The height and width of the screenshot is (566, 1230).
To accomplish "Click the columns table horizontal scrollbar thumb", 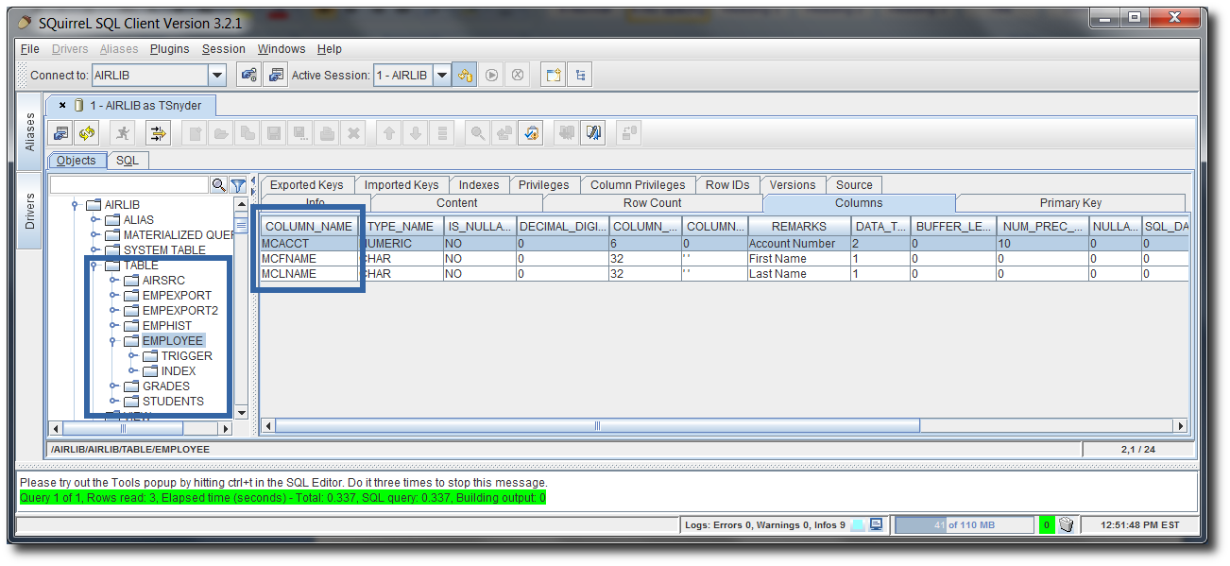I will click(597, 426).
